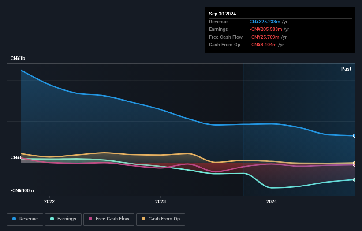This screenshot has height=231, width=362.
Task: Click the -CN¥400m y-axis label
Action: [22, 190]
